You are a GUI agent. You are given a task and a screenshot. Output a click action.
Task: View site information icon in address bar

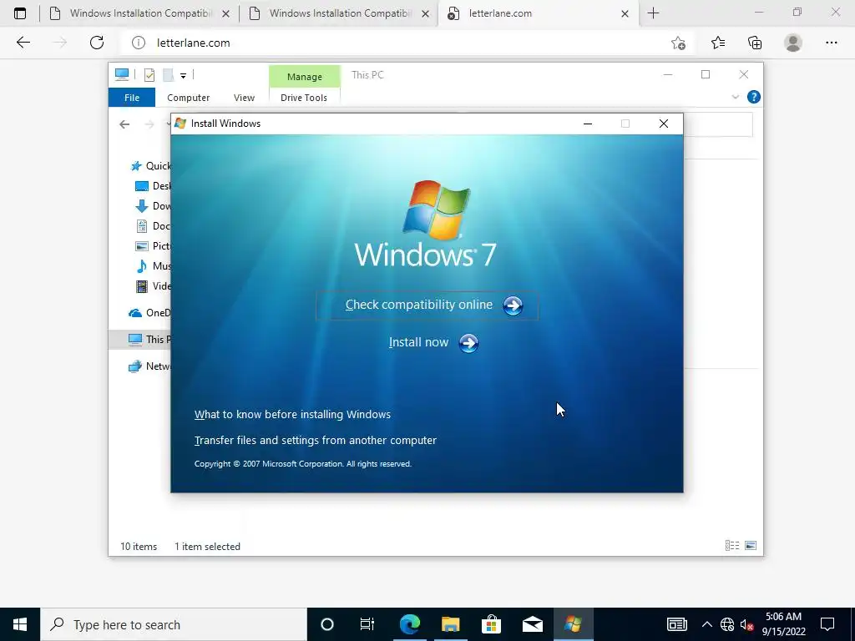[x=139, y=43]
